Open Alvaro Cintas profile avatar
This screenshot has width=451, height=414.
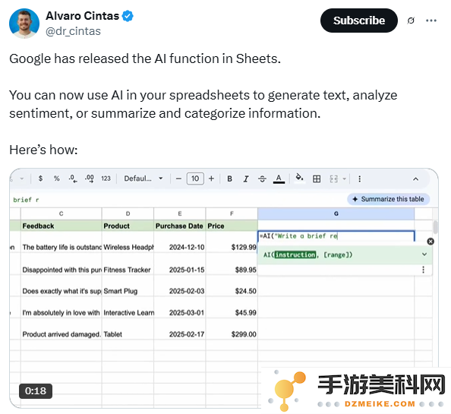click(24, 24)
